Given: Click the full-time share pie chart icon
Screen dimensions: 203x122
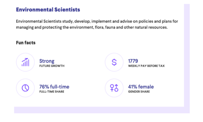Looking at the screenshot, I should (25, 88).
